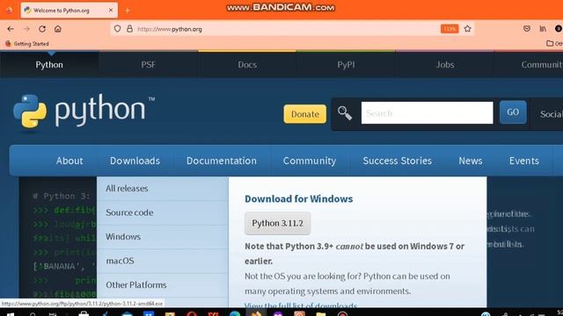Open the Other Bookmarks folder

point(554,44)
